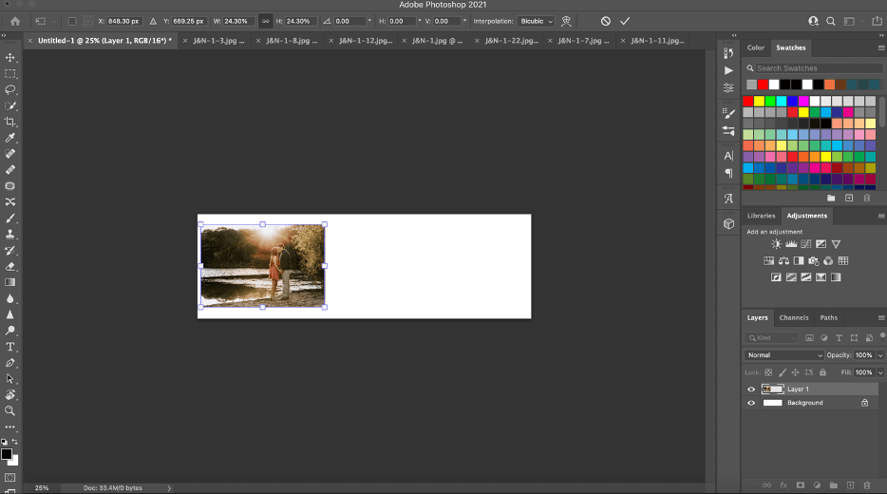Switch to the Libraries tab

click(761, 217)
